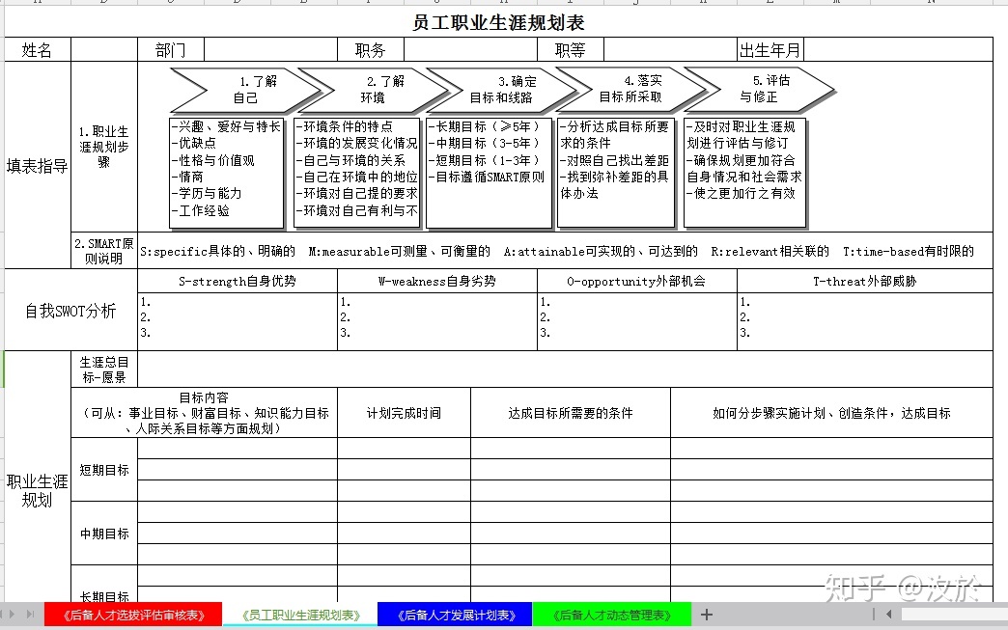Image resolution: width=1008 pixels, height=630 pixels.
Task: Click the green highlighted row header
Action: [x=4, y=367]
